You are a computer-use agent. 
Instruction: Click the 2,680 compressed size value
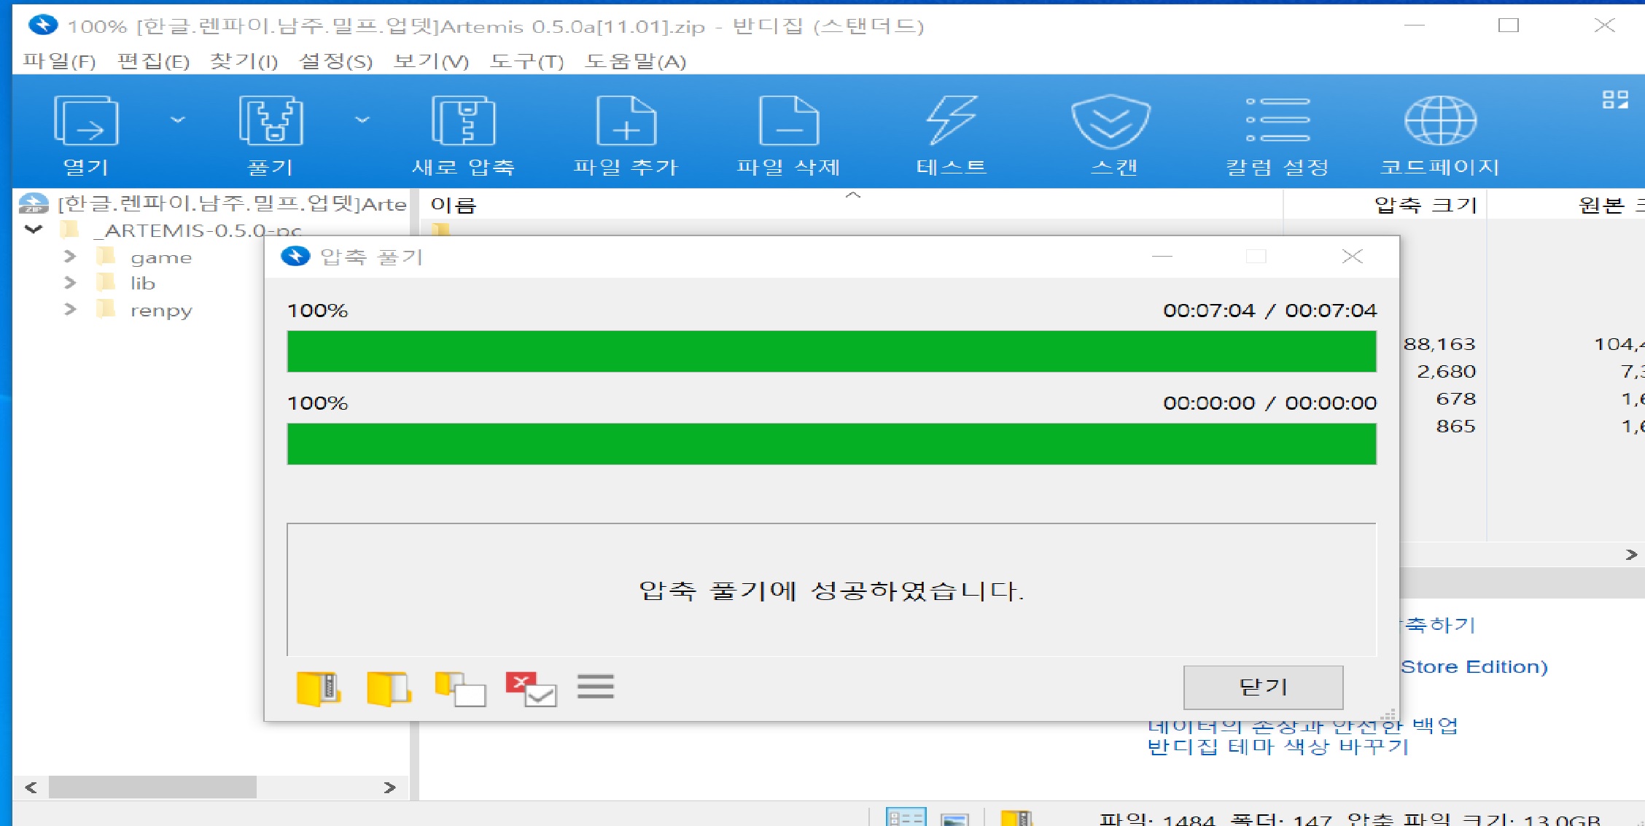[1446, 372]
